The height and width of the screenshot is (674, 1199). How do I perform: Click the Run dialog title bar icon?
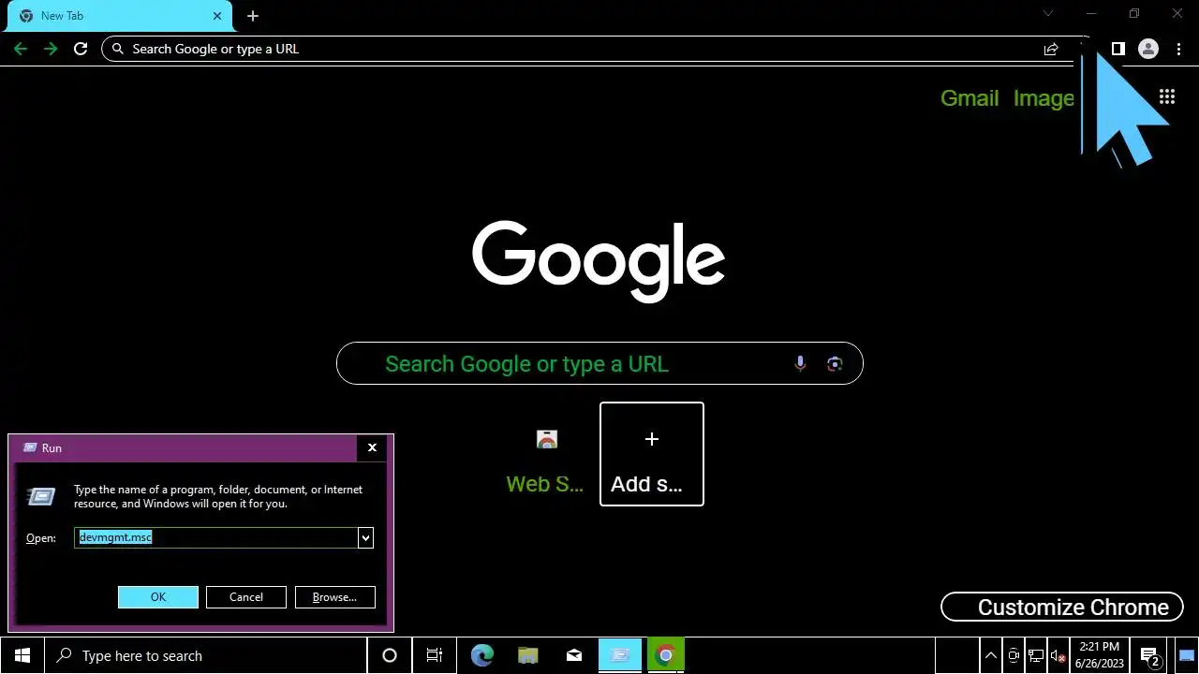click(x=30, y=447)
